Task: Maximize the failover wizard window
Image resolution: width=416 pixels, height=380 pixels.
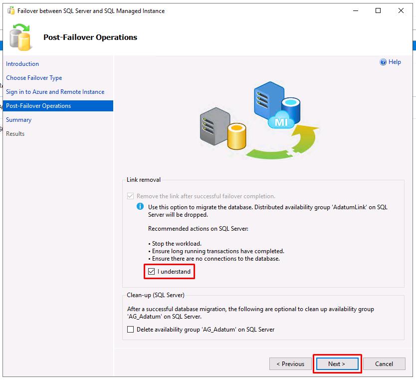Action: point(378,10)
